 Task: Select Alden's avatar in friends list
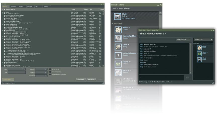(118, 30)
